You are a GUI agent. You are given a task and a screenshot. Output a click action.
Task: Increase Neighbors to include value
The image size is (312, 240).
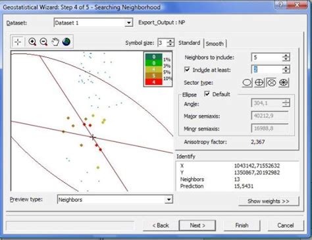286,55
